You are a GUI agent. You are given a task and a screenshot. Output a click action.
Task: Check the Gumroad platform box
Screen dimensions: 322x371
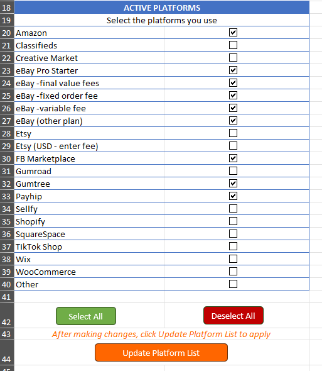[x=233, y=170]
